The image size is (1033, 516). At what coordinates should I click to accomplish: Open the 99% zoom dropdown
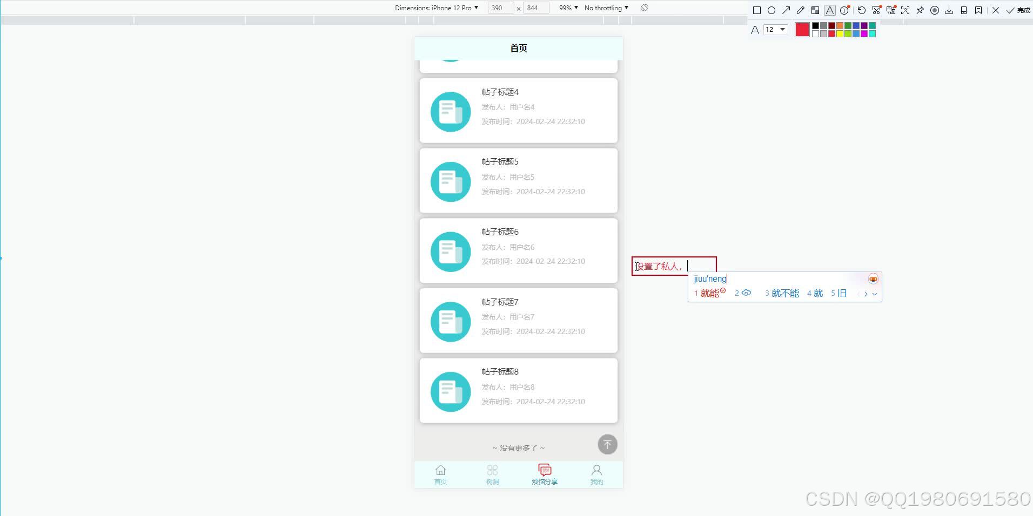click(x=568, y=8)
